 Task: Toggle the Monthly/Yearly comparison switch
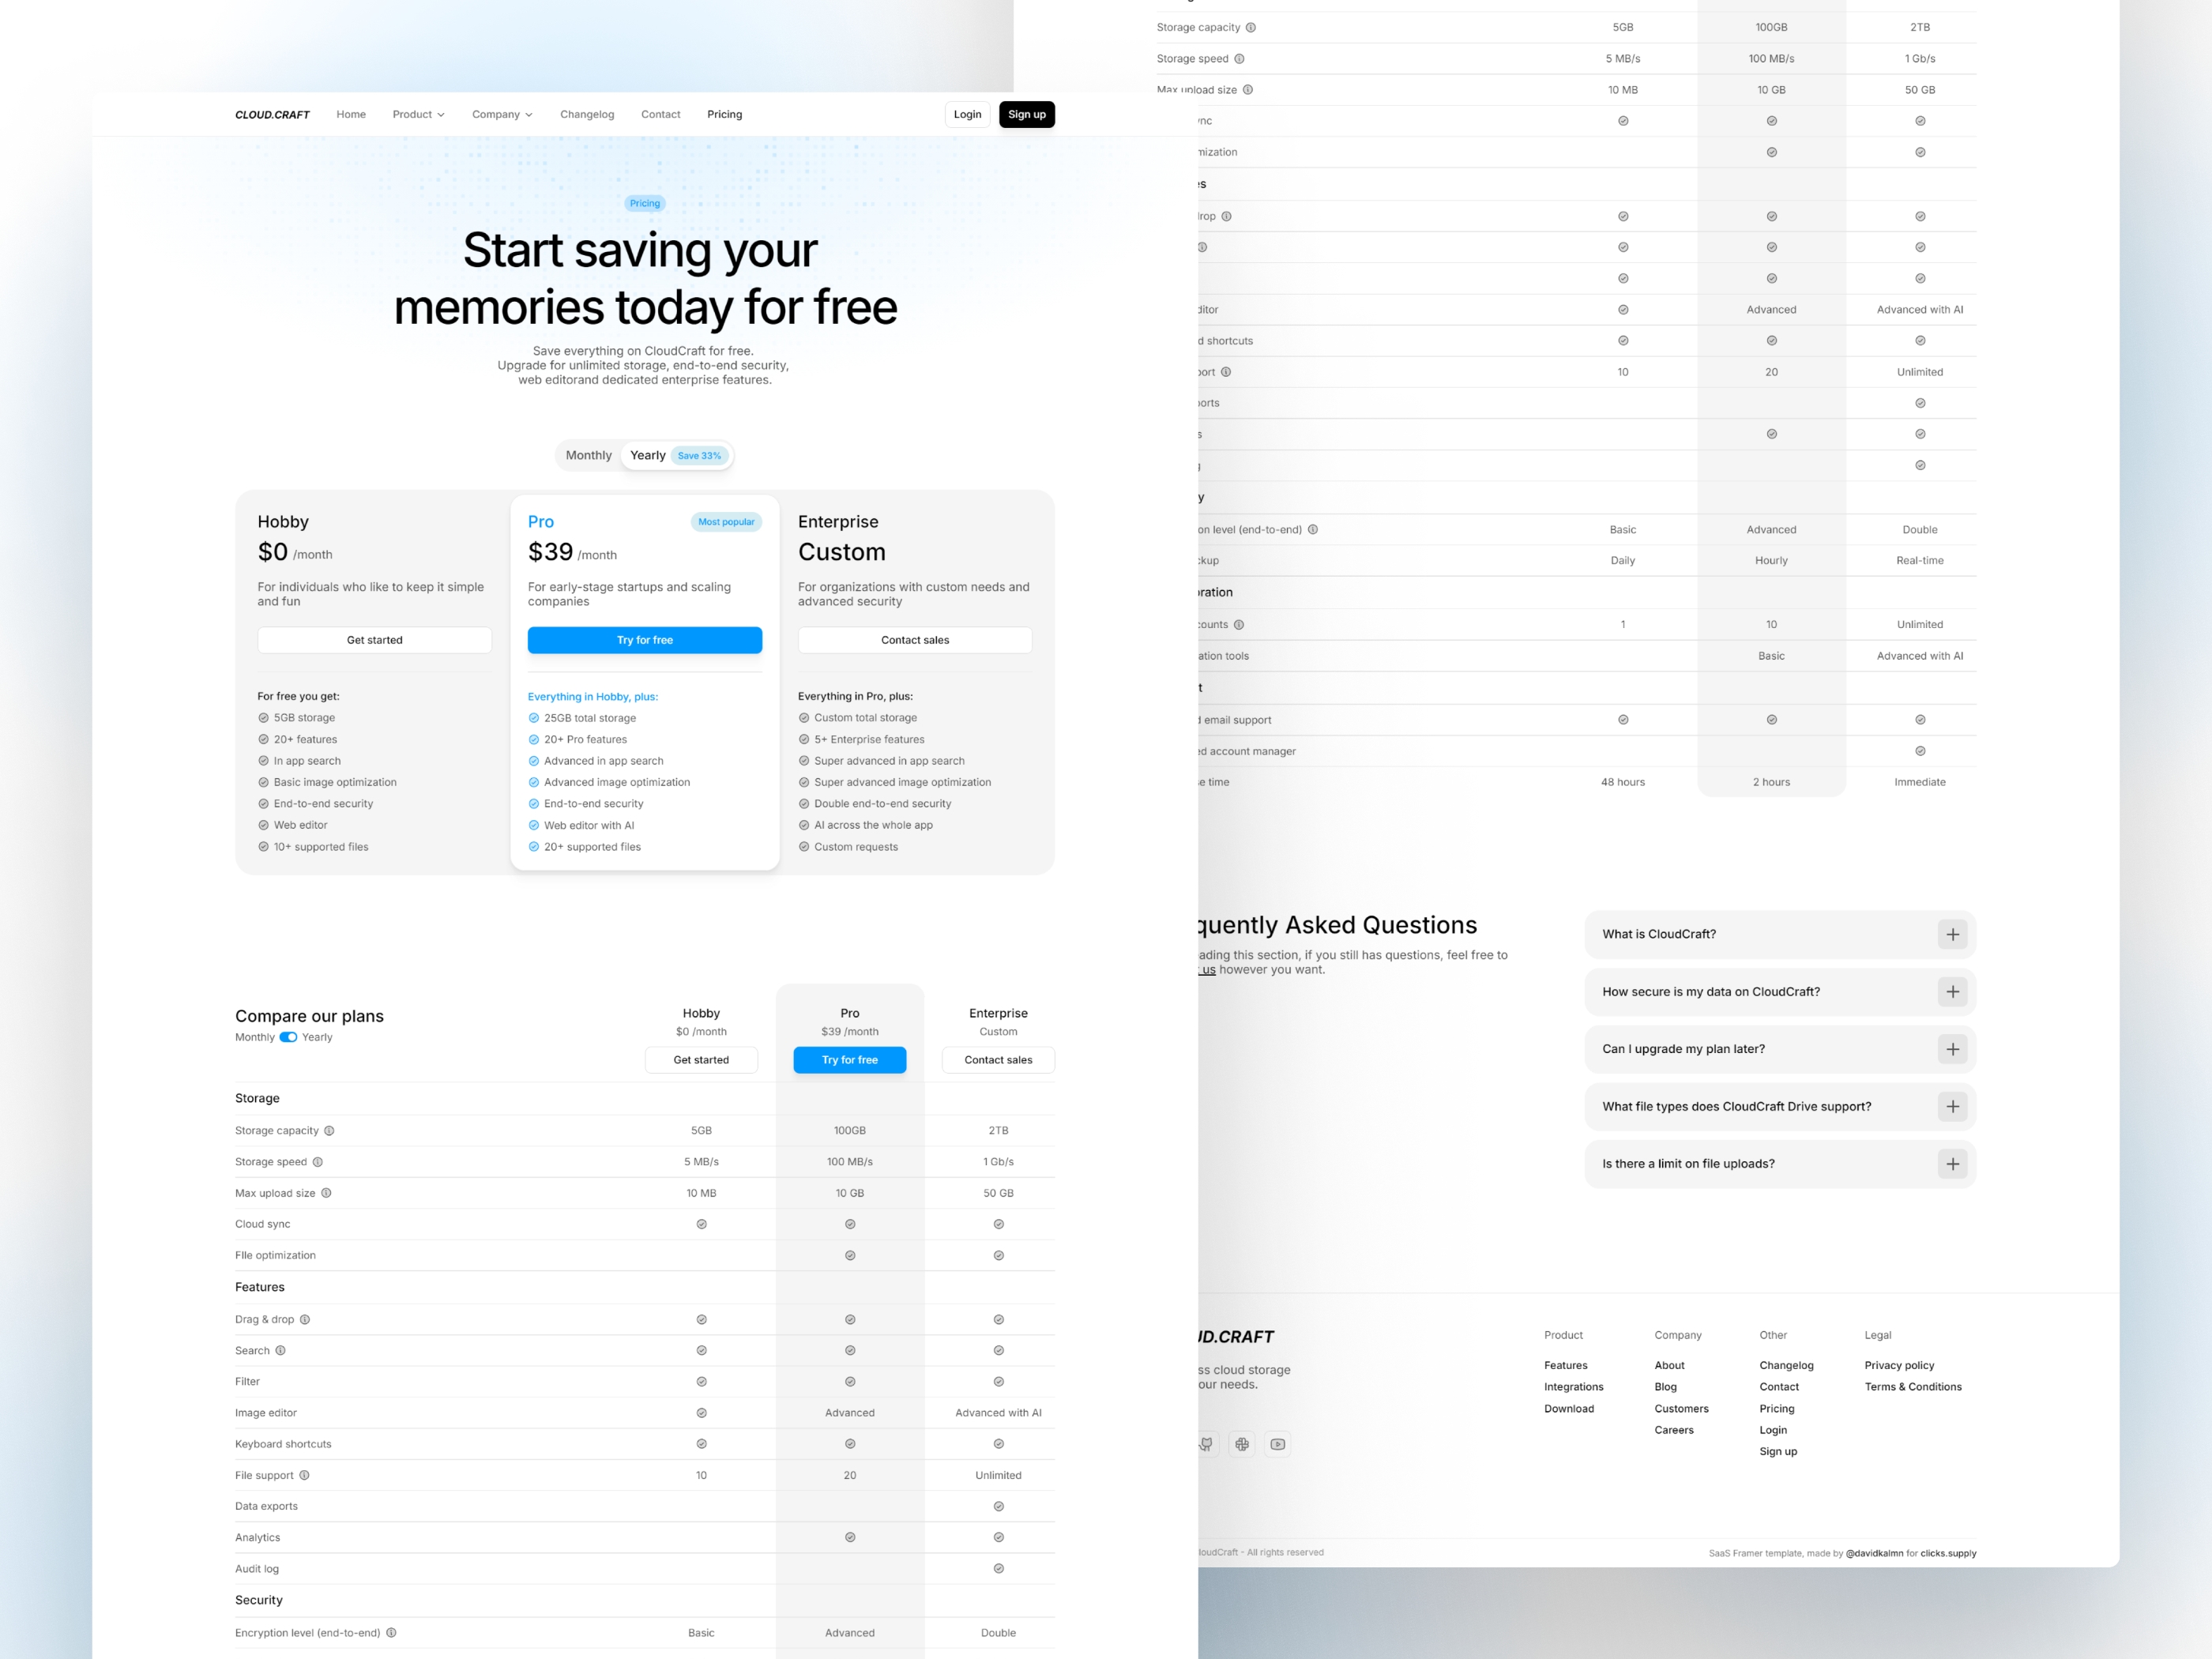(288, 1036)
